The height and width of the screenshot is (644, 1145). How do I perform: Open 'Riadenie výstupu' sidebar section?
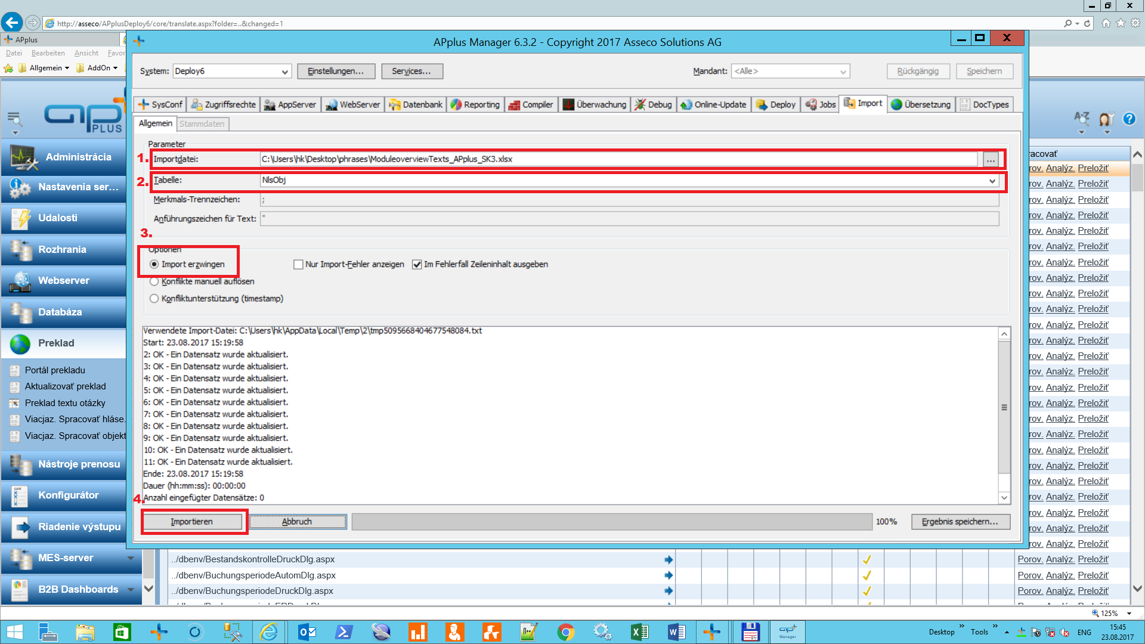(x=63, y=527)
